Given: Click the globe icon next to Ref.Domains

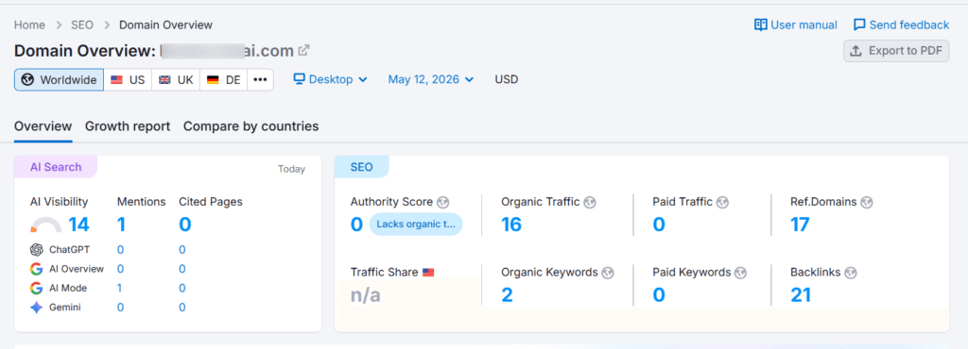Looking at the screenshot, I should pos(867,202).
